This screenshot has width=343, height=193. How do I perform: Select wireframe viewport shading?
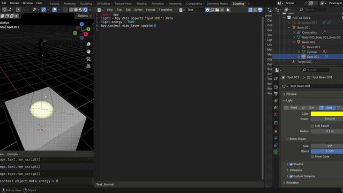[71, 10]
